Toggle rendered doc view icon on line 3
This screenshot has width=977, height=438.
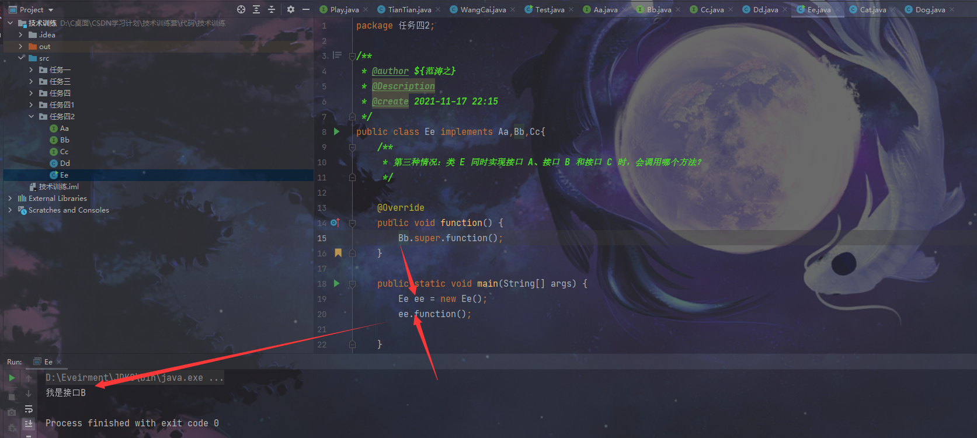337,55
